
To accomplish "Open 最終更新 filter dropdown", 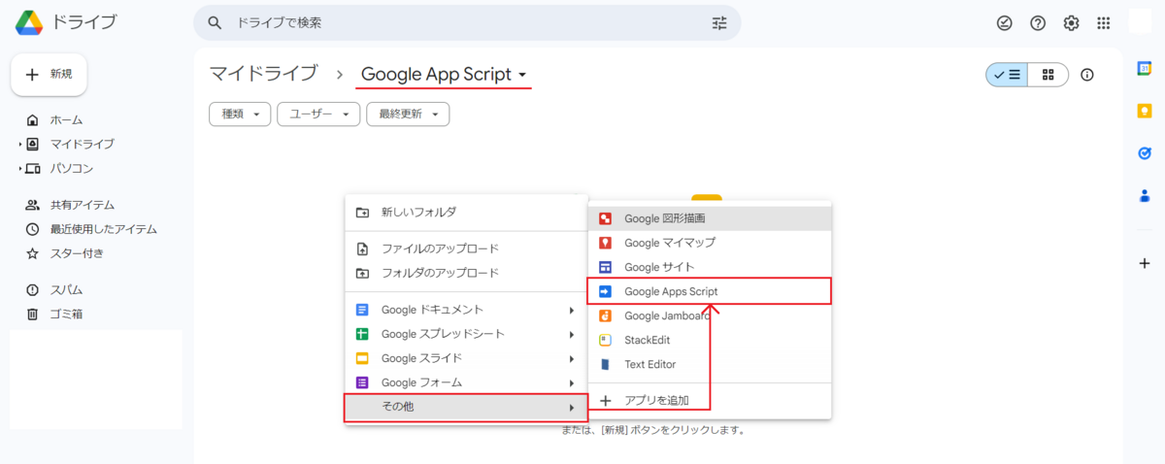I will pos(408,114).
